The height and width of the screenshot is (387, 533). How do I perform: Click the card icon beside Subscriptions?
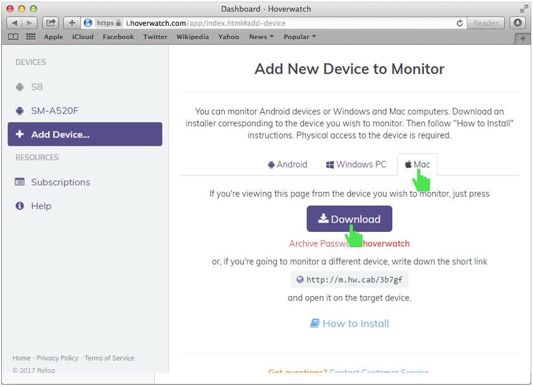click(20, 182)
